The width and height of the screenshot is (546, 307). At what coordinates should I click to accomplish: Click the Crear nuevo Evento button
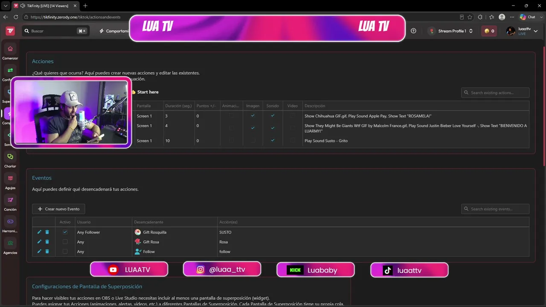[59, 209]
